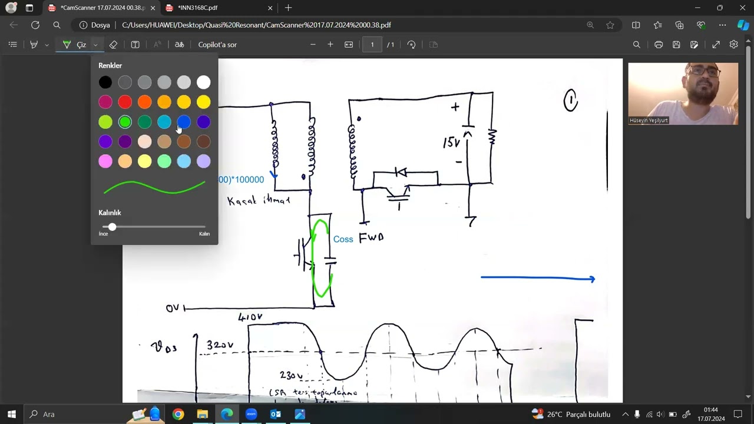Save the PDF file
Viewport: 754px width, 424px height.
(676, 45)
